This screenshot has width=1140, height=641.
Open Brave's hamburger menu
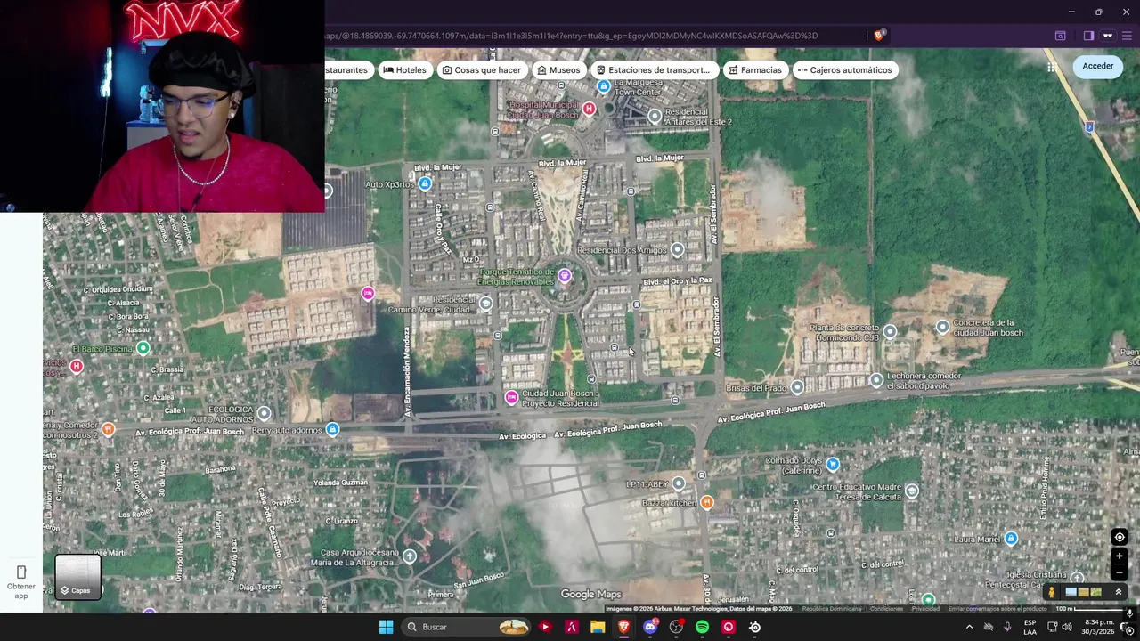[x=1128, y=36]
